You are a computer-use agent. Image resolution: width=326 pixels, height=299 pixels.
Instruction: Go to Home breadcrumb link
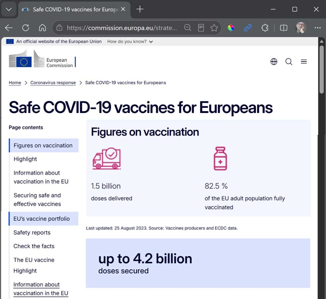tap(15, 83)
